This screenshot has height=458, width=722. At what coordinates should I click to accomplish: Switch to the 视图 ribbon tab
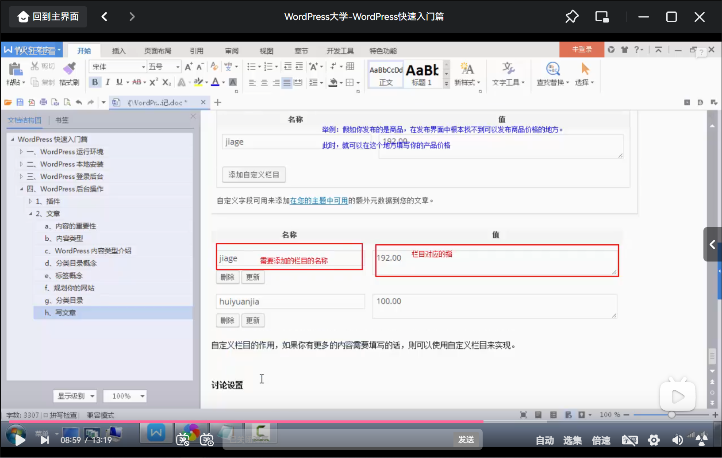coord(266,51)
